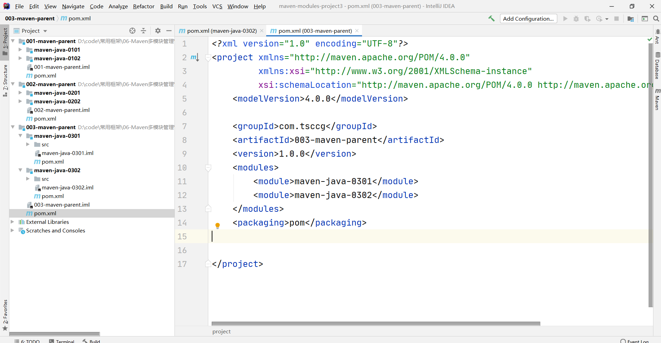Image resolution: width=661 pixels, height=343 pixels.
Task: Click the Run play icon in toolbar
Action: pos(565,19)
